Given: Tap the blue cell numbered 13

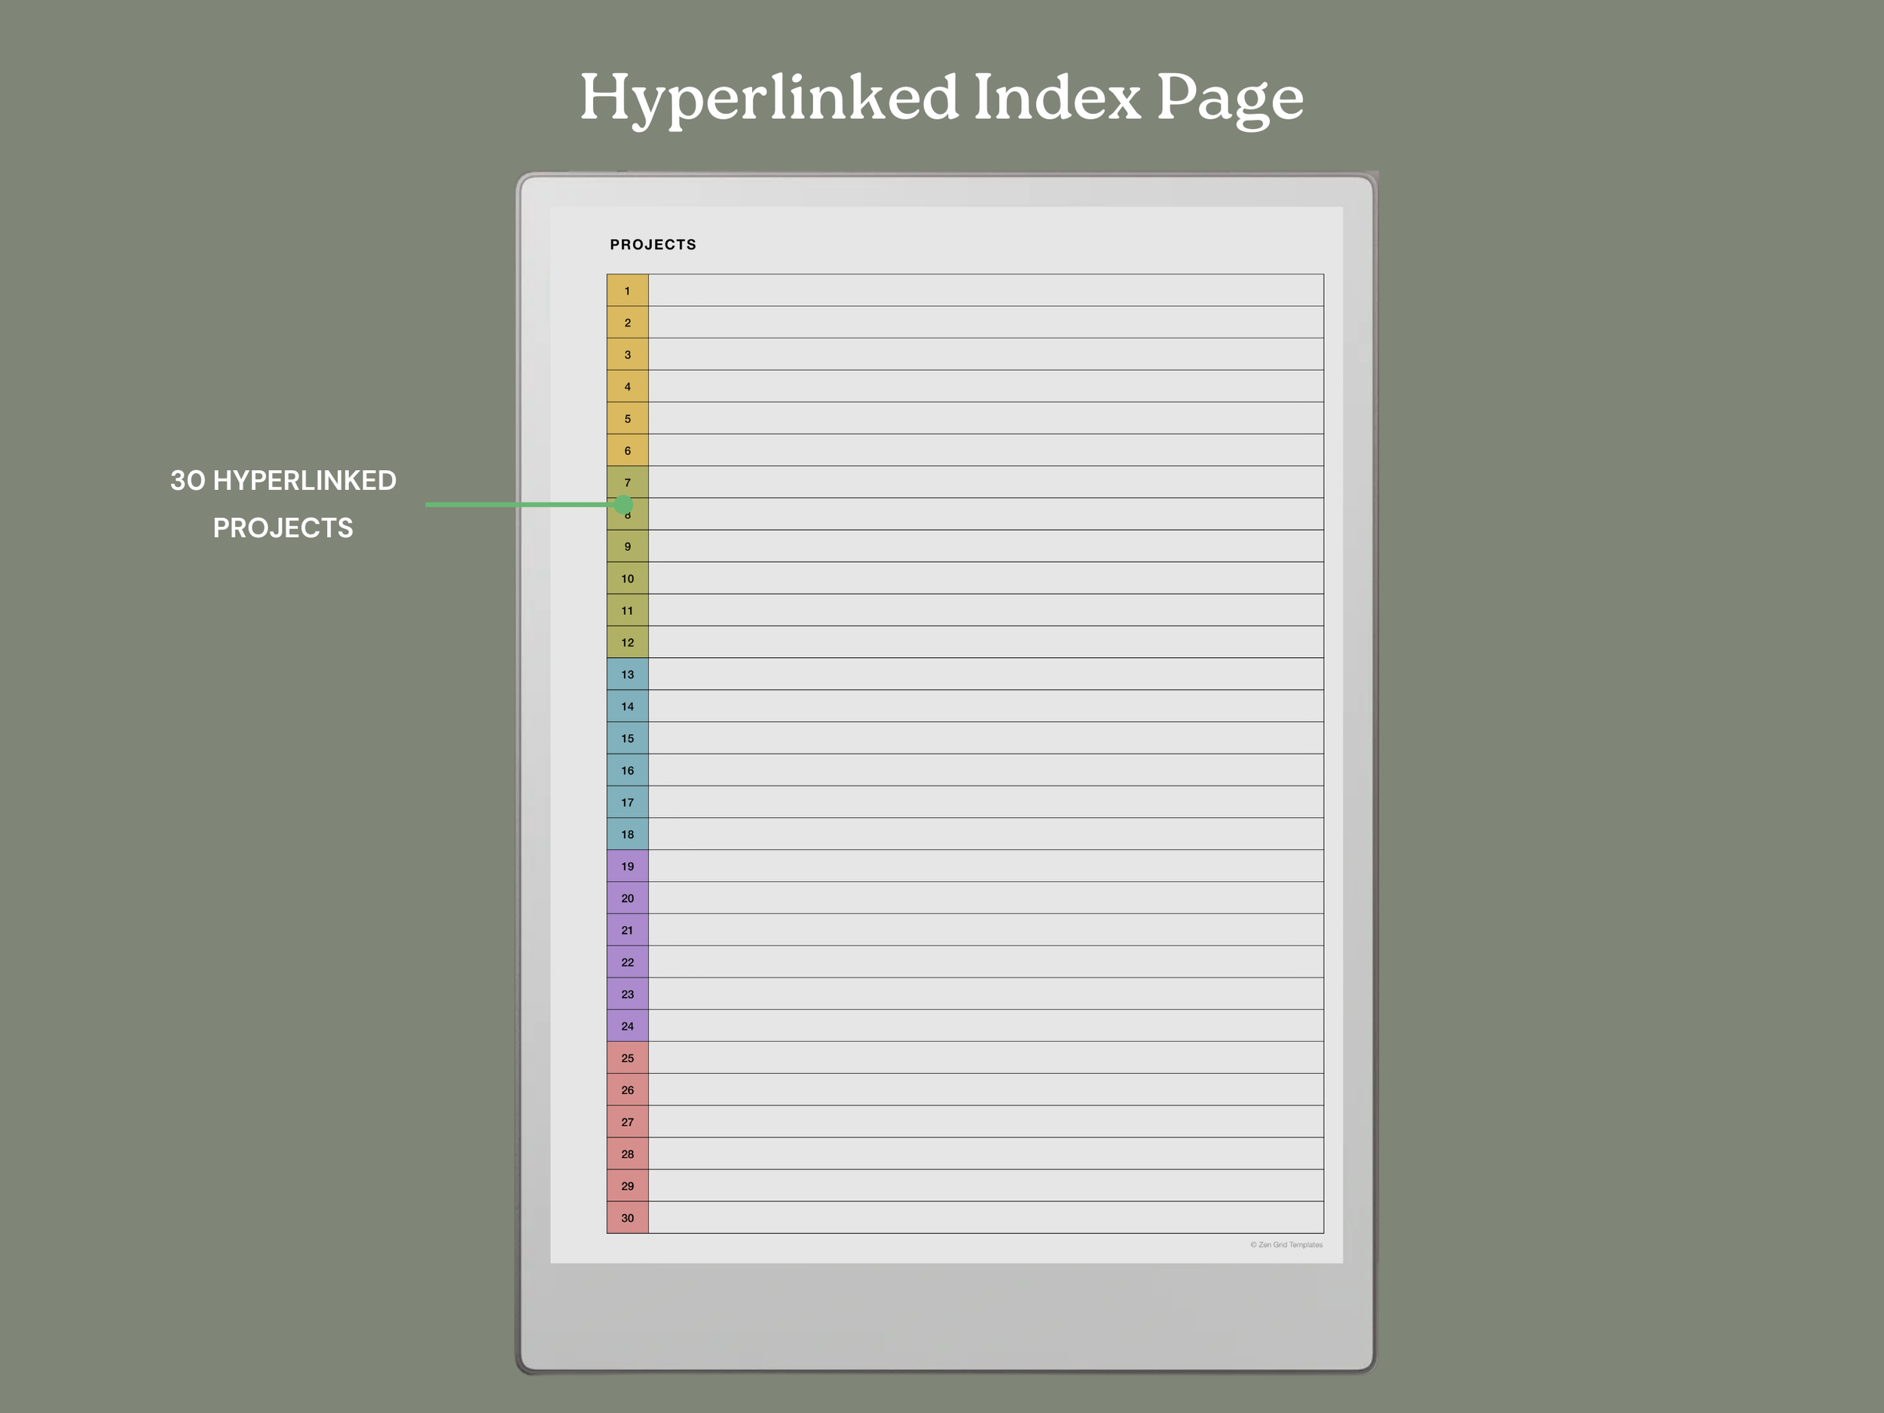Looking at the screenshot, I should 628,674.
